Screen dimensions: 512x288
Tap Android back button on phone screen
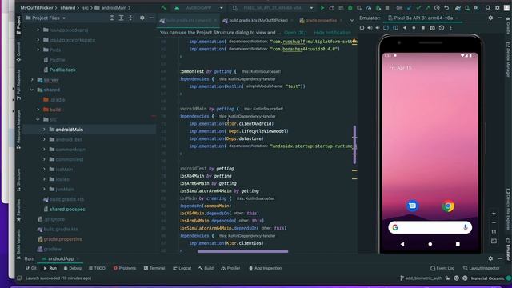pos(402,244)
